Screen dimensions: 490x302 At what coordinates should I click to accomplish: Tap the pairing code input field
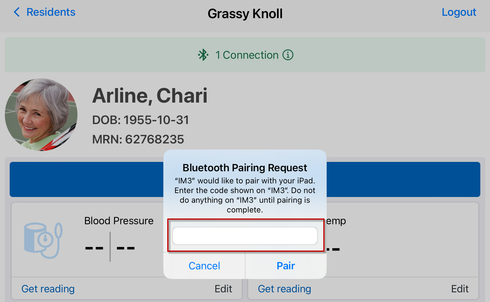point(245,236)
